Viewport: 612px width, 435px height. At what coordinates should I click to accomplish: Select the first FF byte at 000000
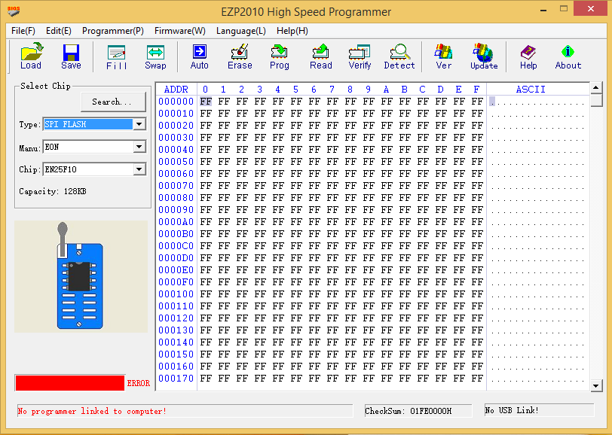[206, 102]
